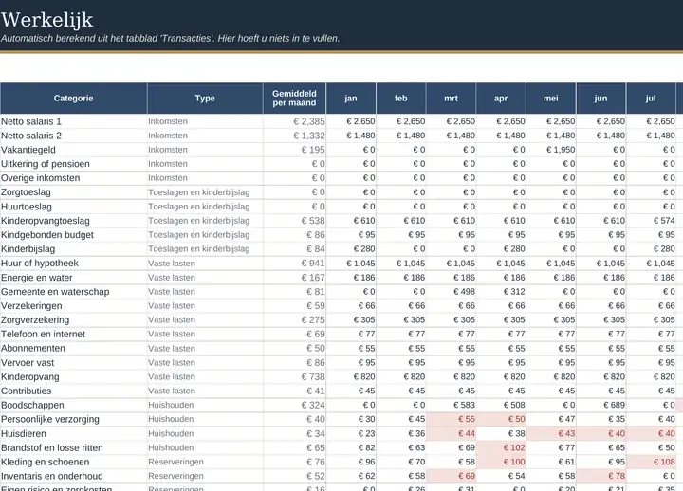
Task: Click the mrt column header
Action: (x=451, y=99)
